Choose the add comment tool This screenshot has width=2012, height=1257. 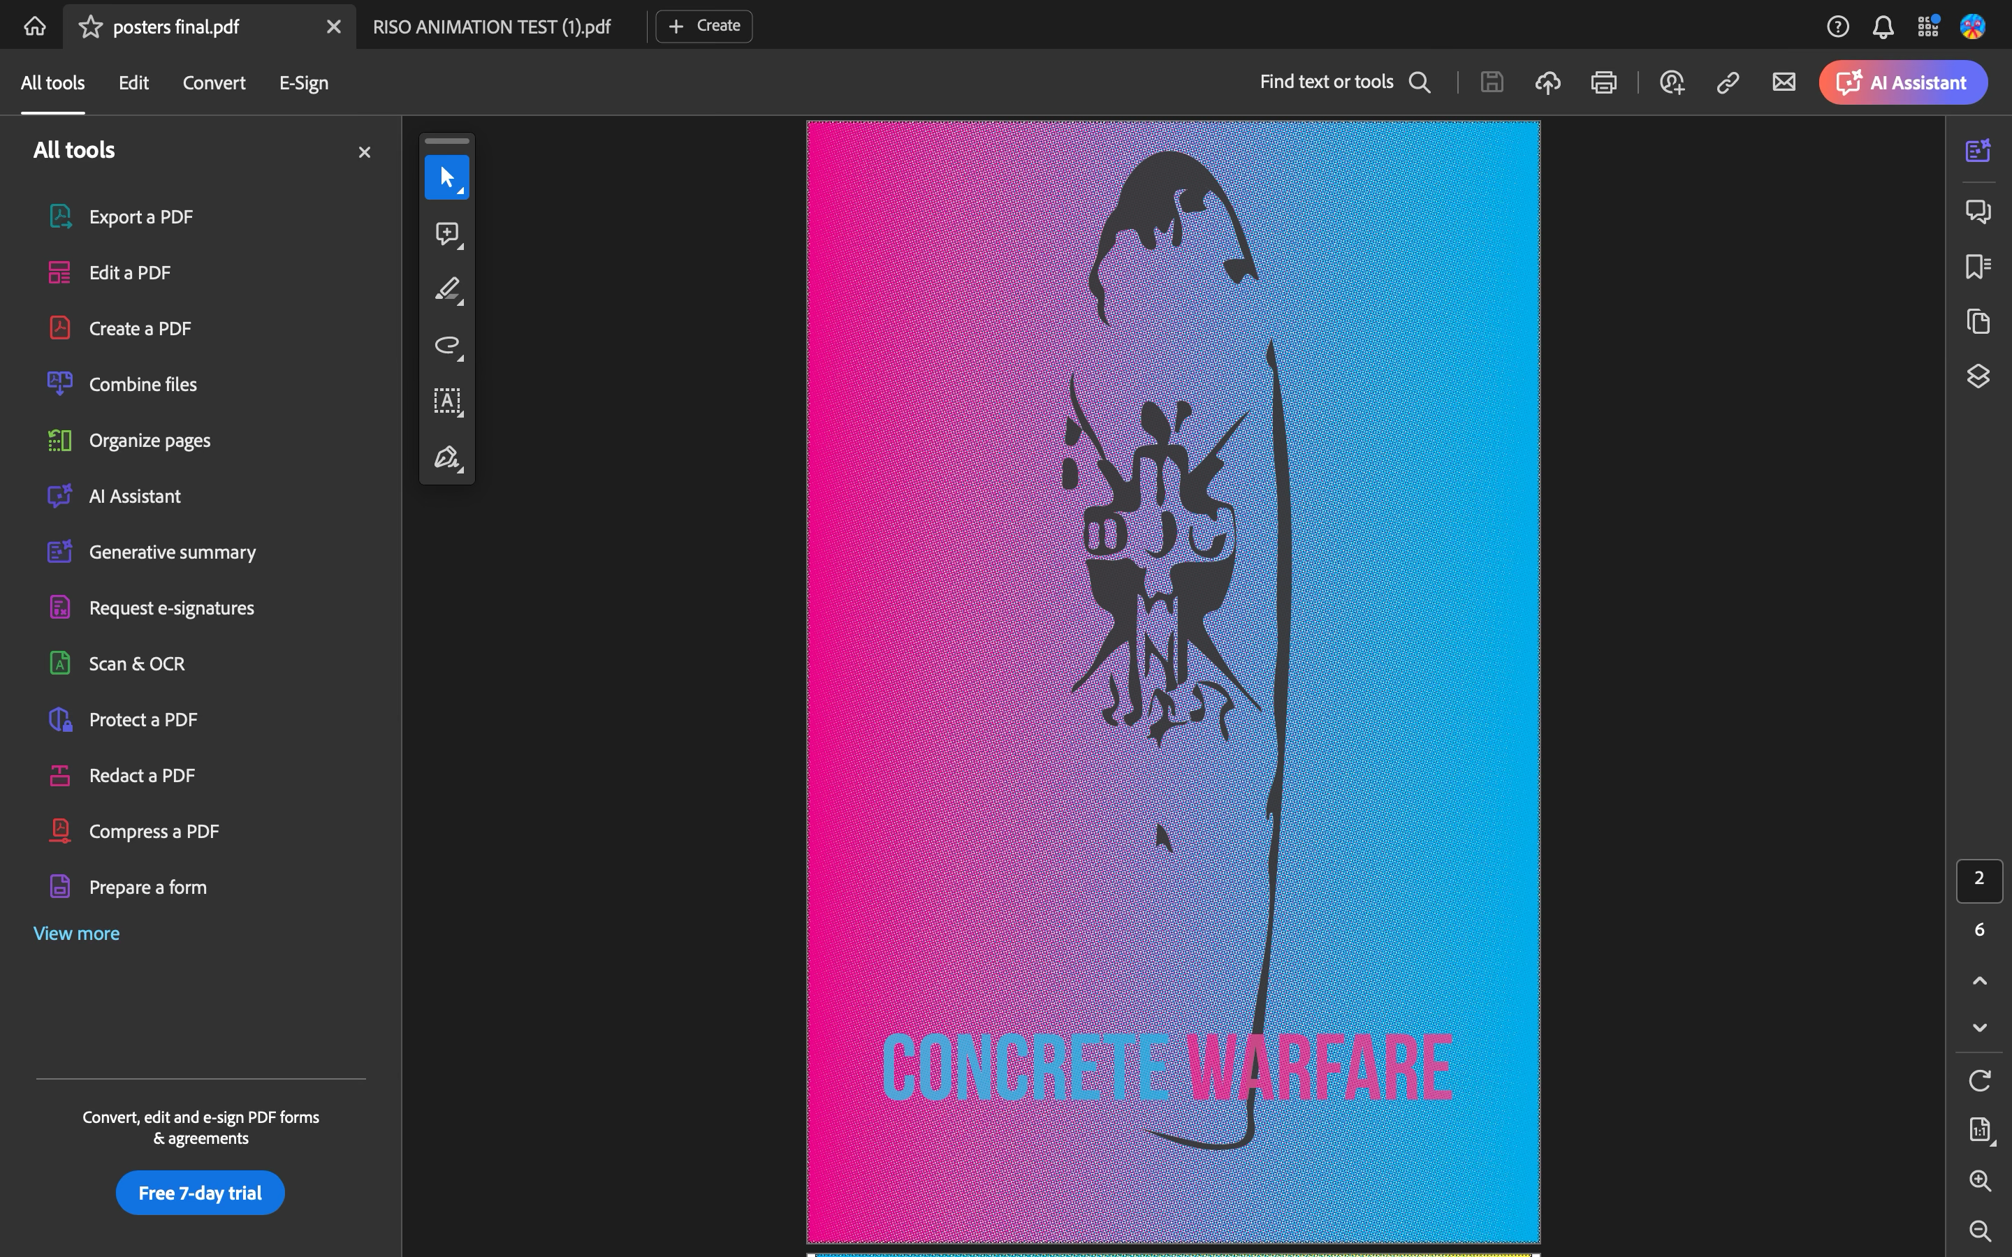point(446,234)
